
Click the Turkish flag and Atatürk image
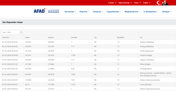[x=162, y=3]
